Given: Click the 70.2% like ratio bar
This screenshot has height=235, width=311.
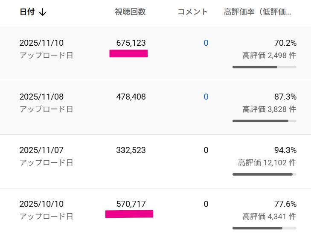Looking at the screenshot, I should [x=264, y=67].
